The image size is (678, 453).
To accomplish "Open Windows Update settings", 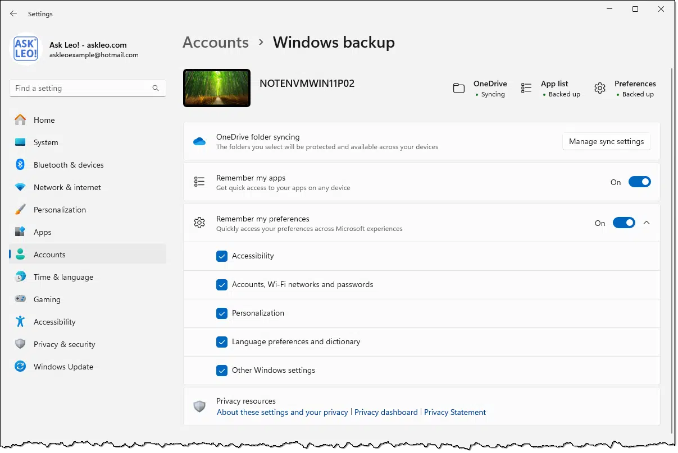I will pos(88,367).
